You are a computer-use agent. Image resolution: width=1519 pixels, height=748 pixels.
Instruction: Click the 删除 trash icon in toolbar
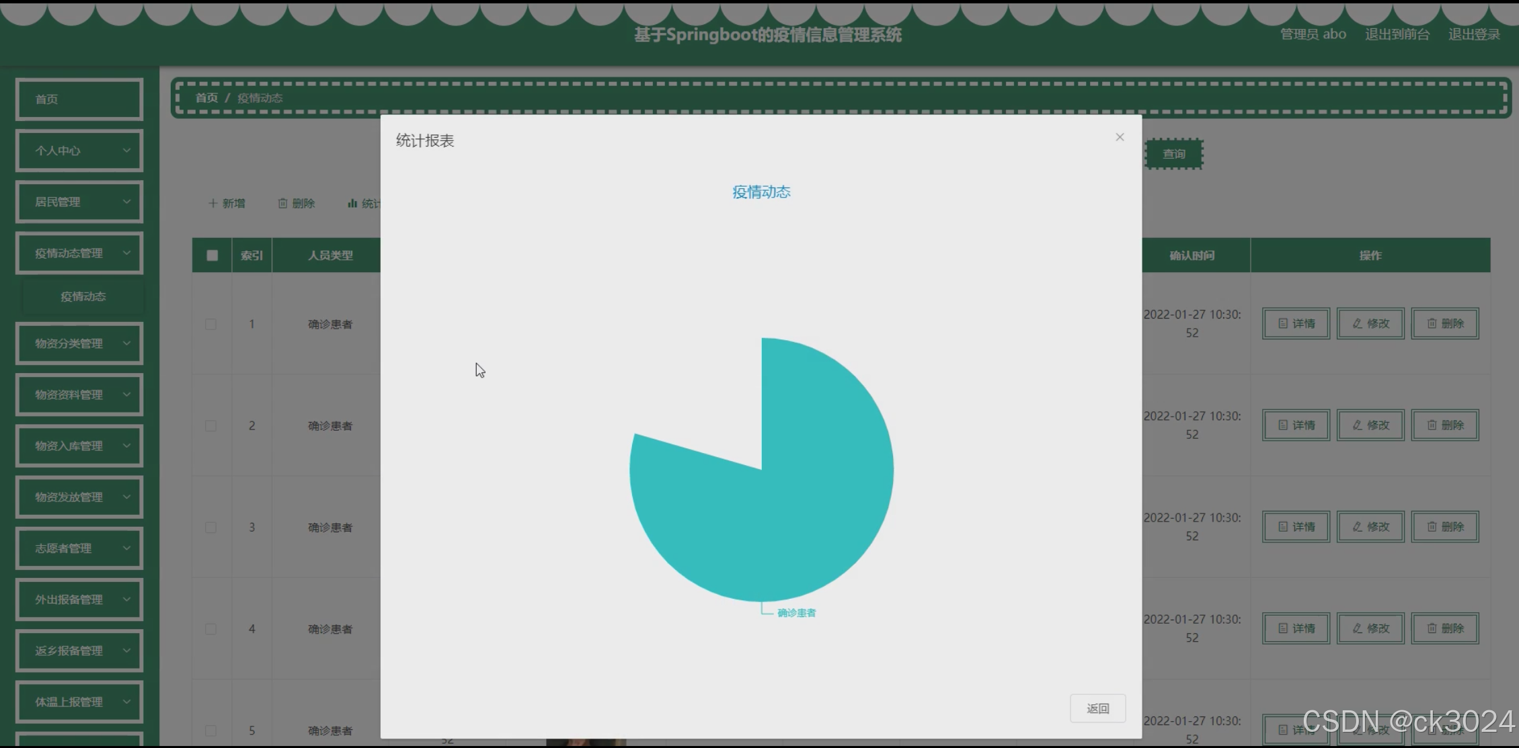(x=283, y=203)
